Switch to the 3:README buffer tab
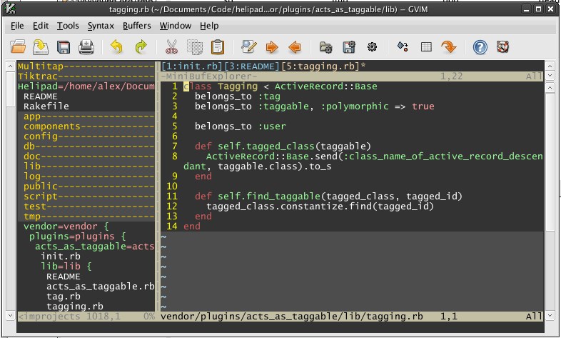The width and height of the screenshot is (561, 338). point(251,66)
